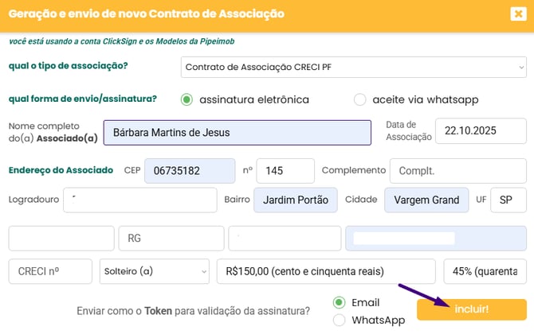
Task: Choose aceite via whatsapp option
Action: pos(360,99)
